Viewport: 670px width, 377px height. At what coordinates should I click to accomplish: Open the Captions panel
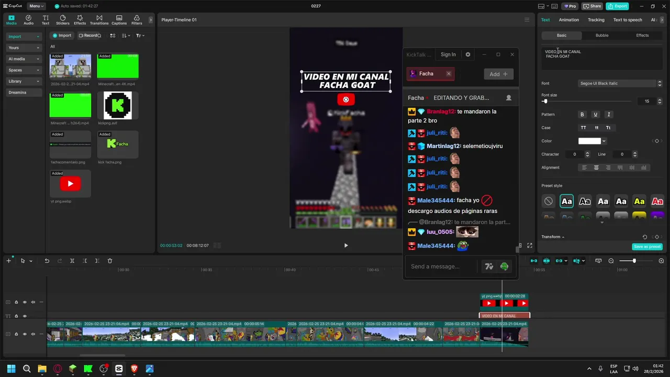[x=119, y=20]
